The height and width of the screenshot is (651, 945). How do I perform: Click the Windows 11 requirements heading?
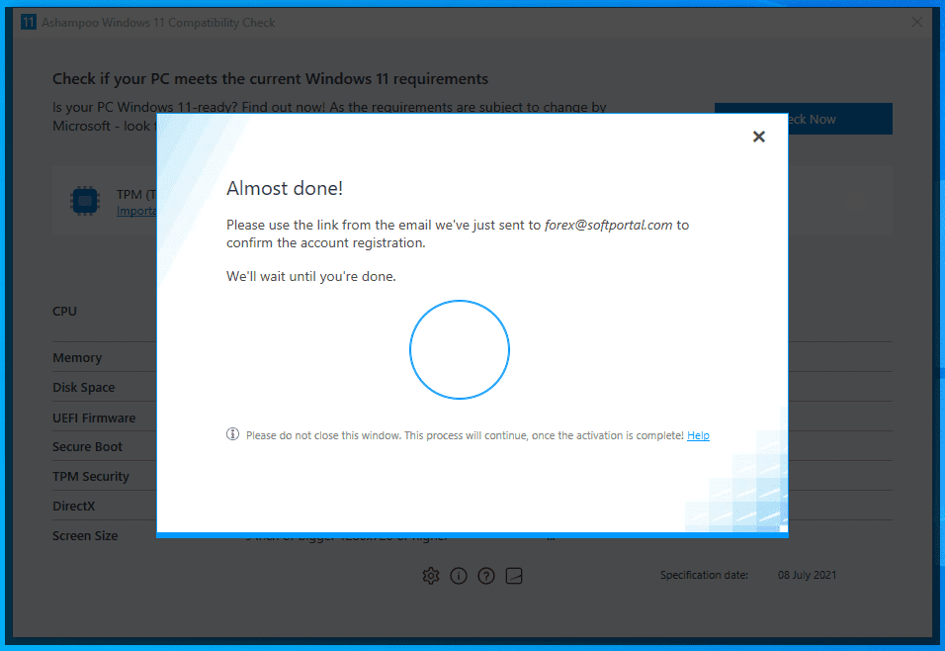pos(270,79)
